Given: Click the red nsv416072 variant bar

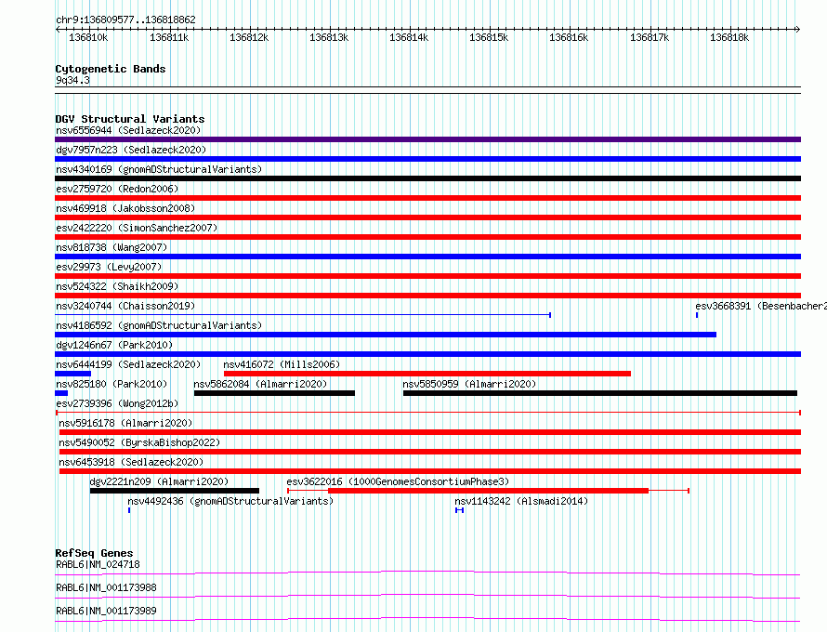Looking at the screenshot, I should point(427,374).
